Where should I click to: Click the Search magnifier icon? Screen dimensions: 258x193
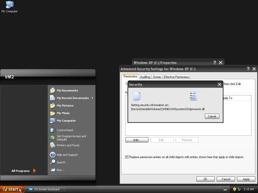(x=53, y=162)
